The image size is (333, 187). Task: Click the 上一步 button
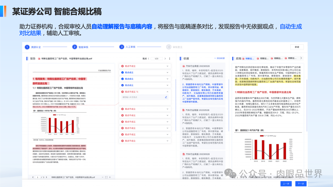click(286, 184)
